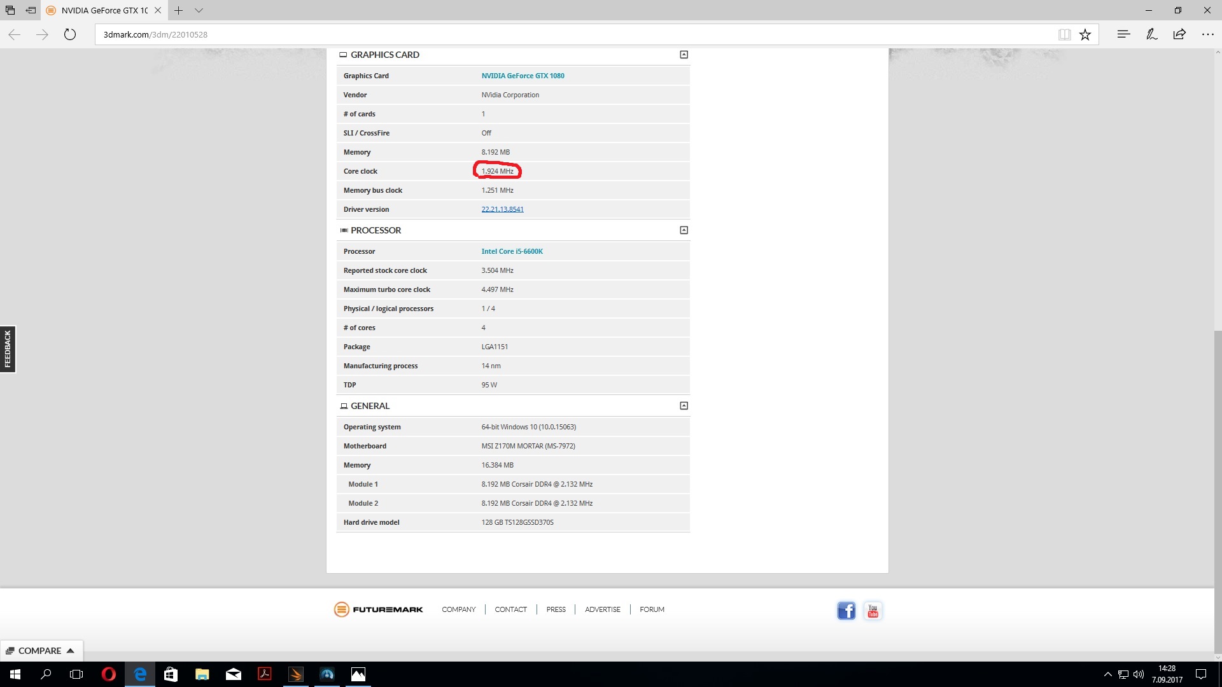Select the NVIDIA GeForce GTX 10 tab
Screen dimensions: 1222x687
pyautogui.click(x=104, y=10)
